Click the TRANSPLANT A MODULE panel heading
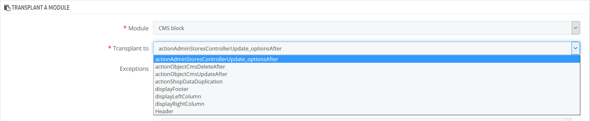This screenshot has width=590, height=121. [40, 7]
